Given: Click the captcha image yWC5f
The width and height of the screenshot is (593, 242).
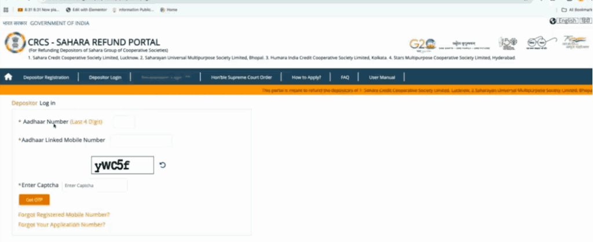Looking at the screenshot, I should coord(123,165).
